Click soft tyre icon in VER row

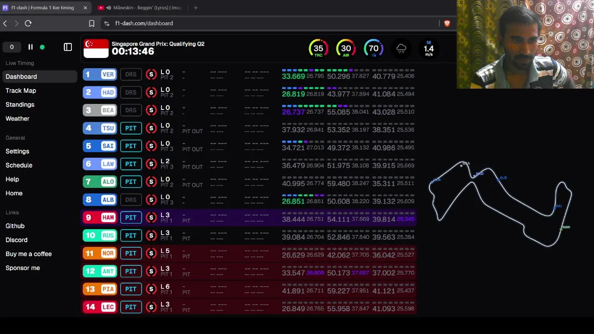[x=151, y=74]
